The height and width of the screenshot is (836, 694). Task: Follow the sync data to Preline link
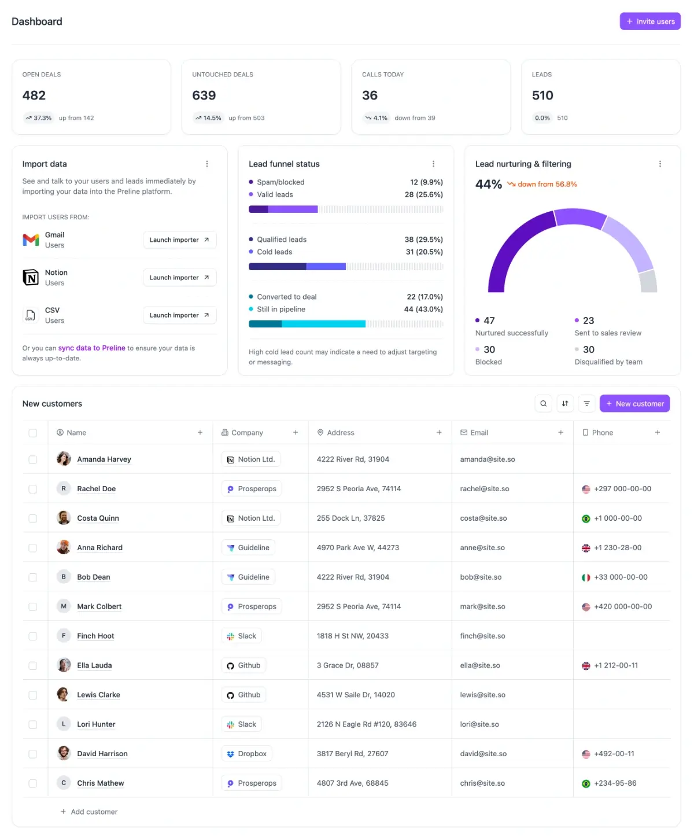coord(91,348)
